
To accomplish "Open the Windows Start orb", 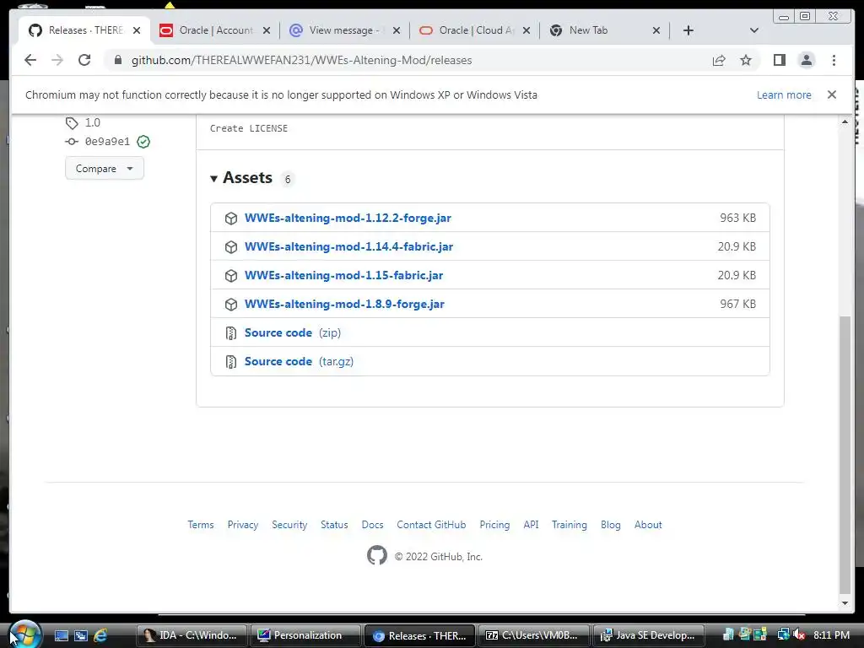I will click(x=24, y=634).
